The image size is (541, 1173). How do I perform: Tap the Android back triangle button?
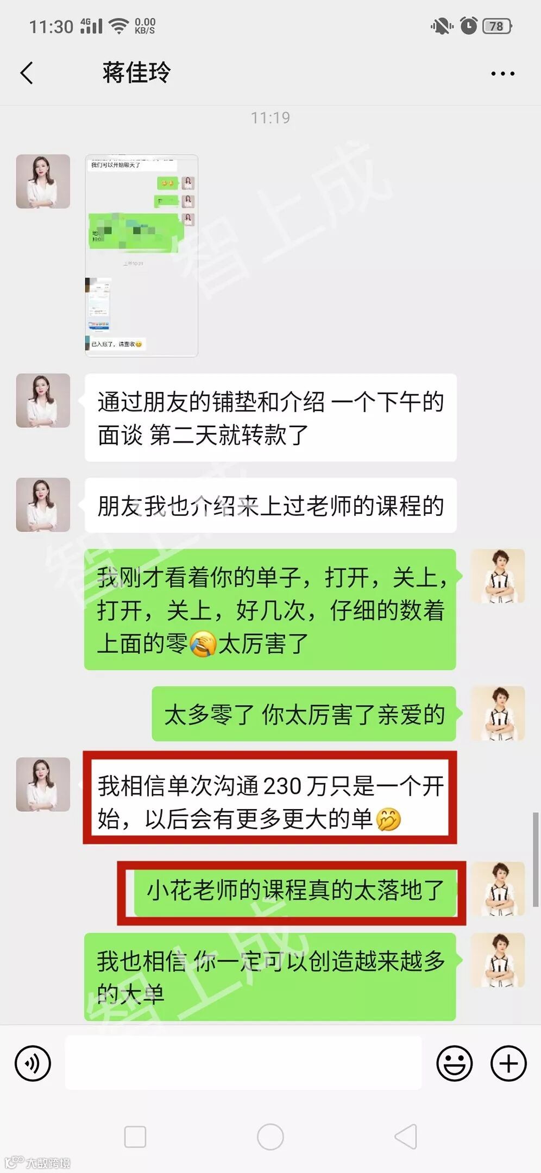[x=405, y=1137]
